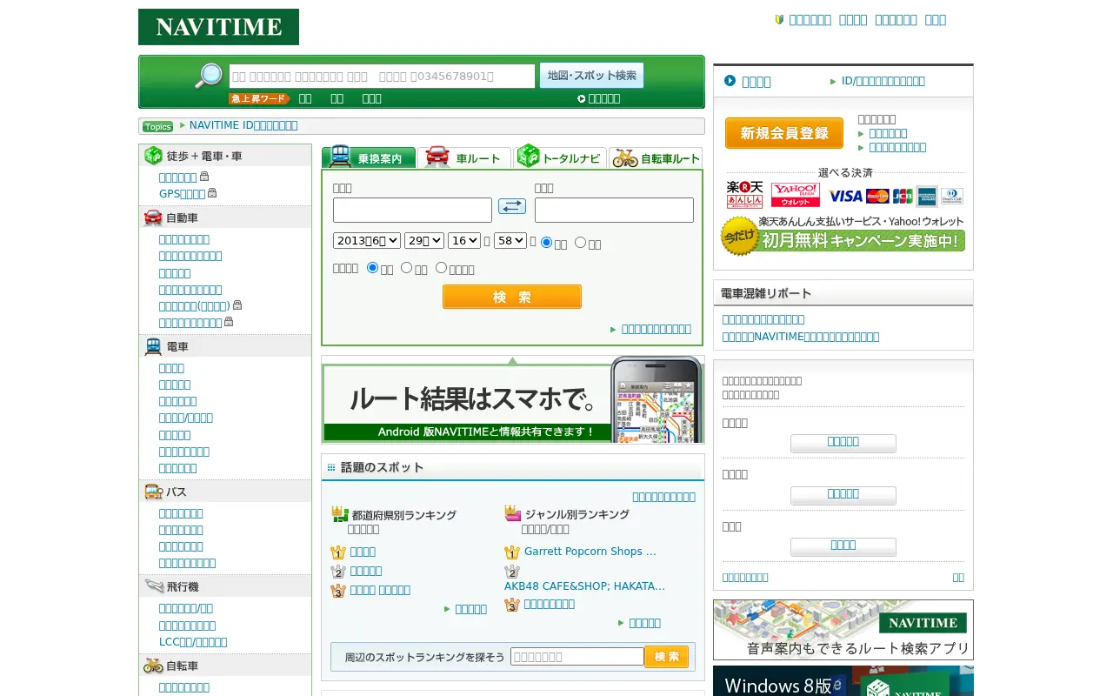
Task: Click the JCB card logo
Action: coord(903,197)
